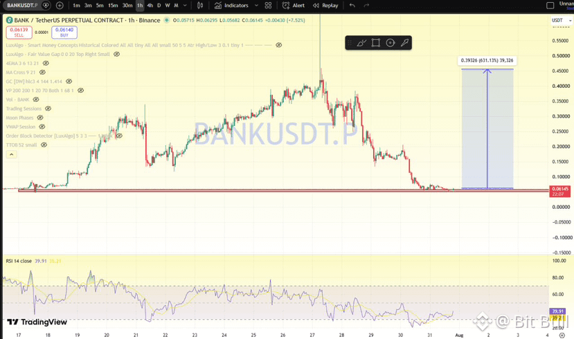The width and height of the screenshot is (574, 339).
Task: Toggle visibility of Vol · BANK indicator
Action: [x=36, y=100]
